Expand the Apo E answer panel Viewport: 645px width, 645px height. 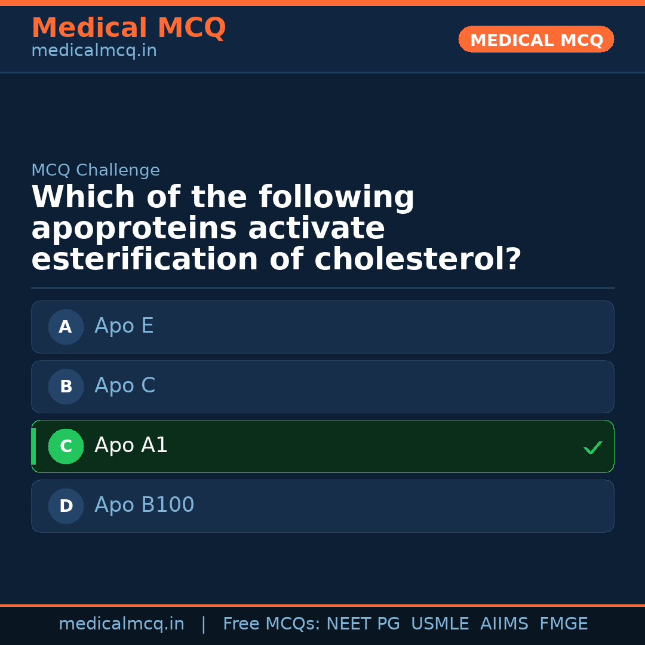[322, 327]
